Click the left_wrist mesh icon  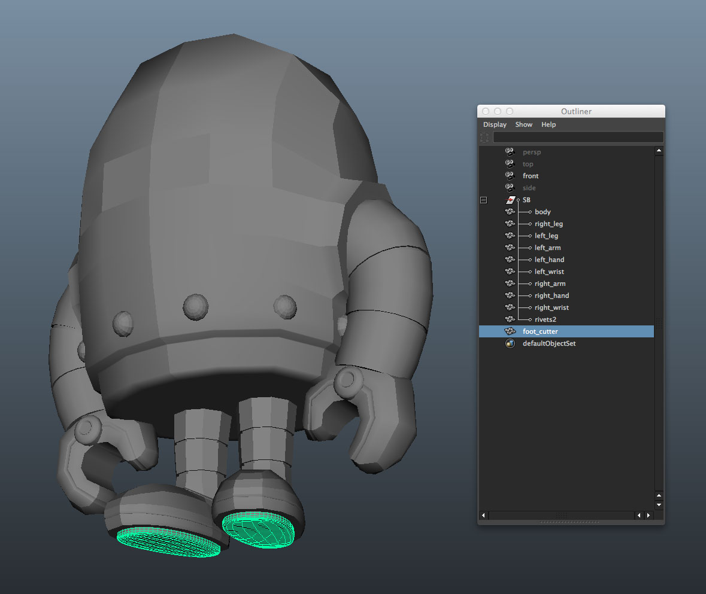[510, 271]
